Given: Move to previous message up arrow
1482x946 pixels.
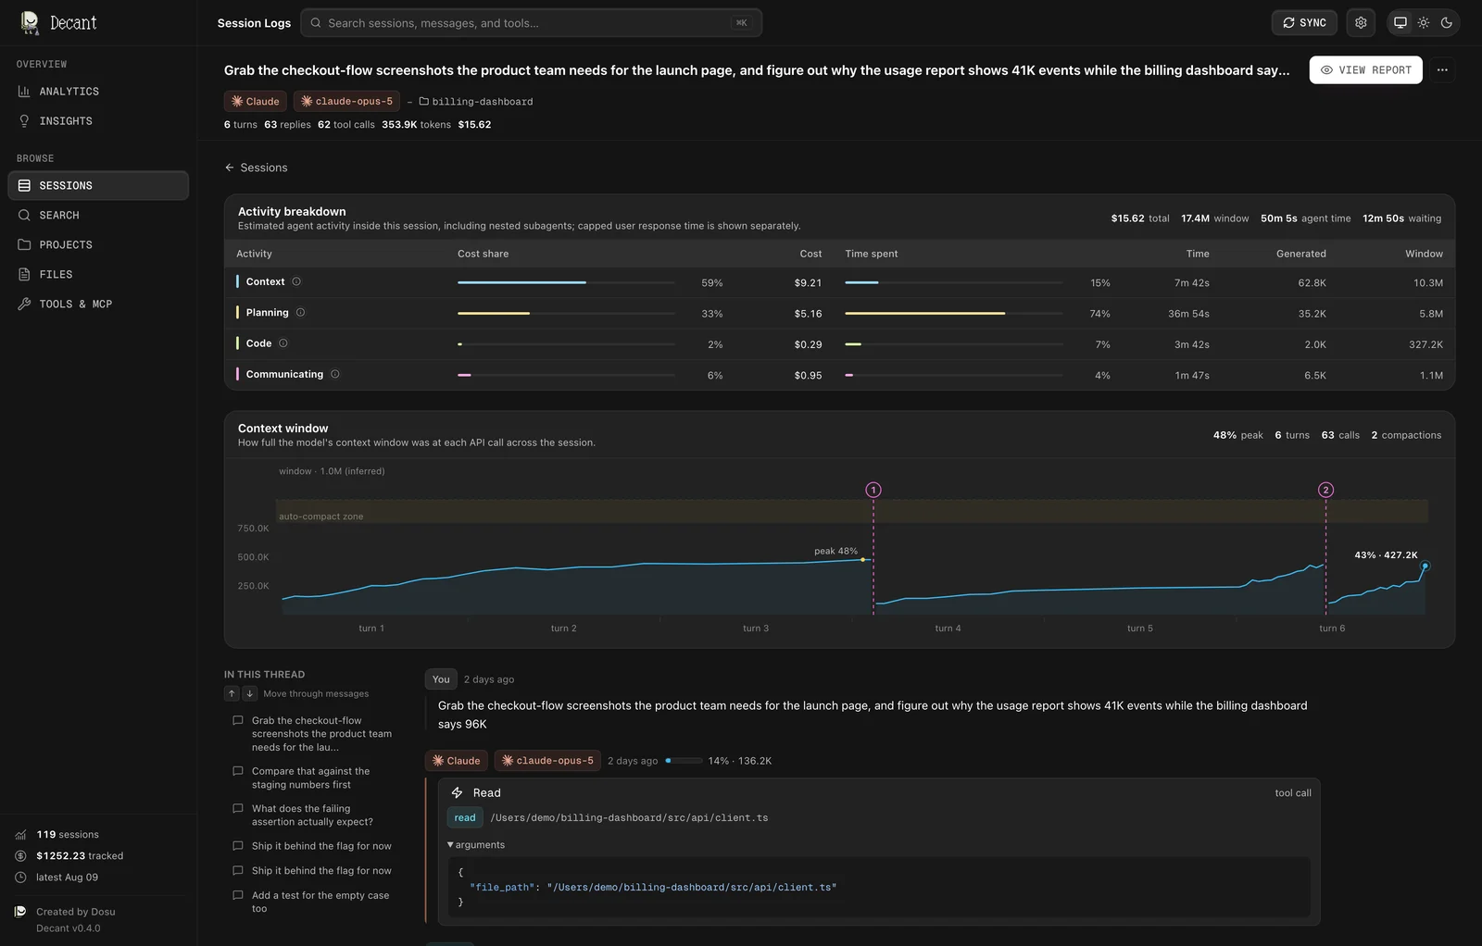Looking at the screenshot, I should pyautogui.click(x=232, y=693).
